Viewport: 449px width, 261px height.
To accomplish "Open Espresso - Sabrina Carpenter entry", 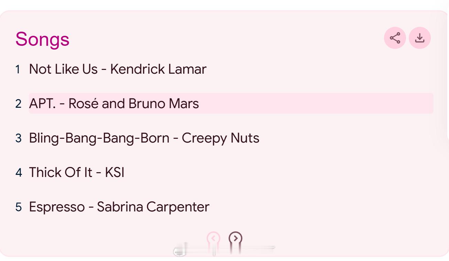I will (x=119, y=207).
